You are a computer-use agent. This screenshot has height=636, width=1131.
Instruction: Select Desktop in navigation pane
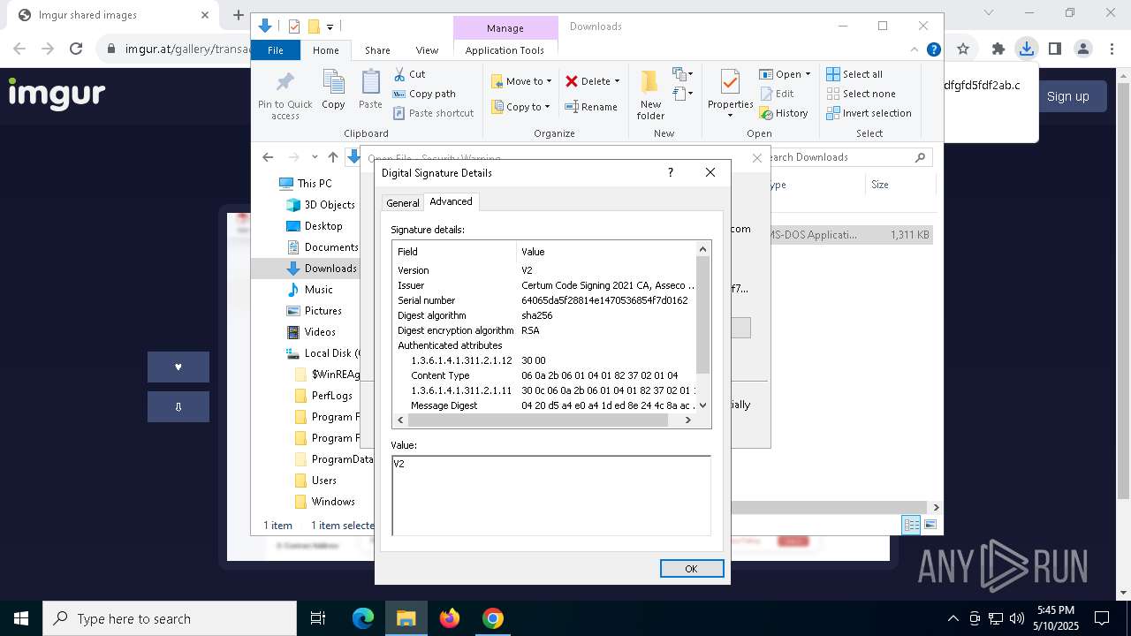[x=323, y=226]
